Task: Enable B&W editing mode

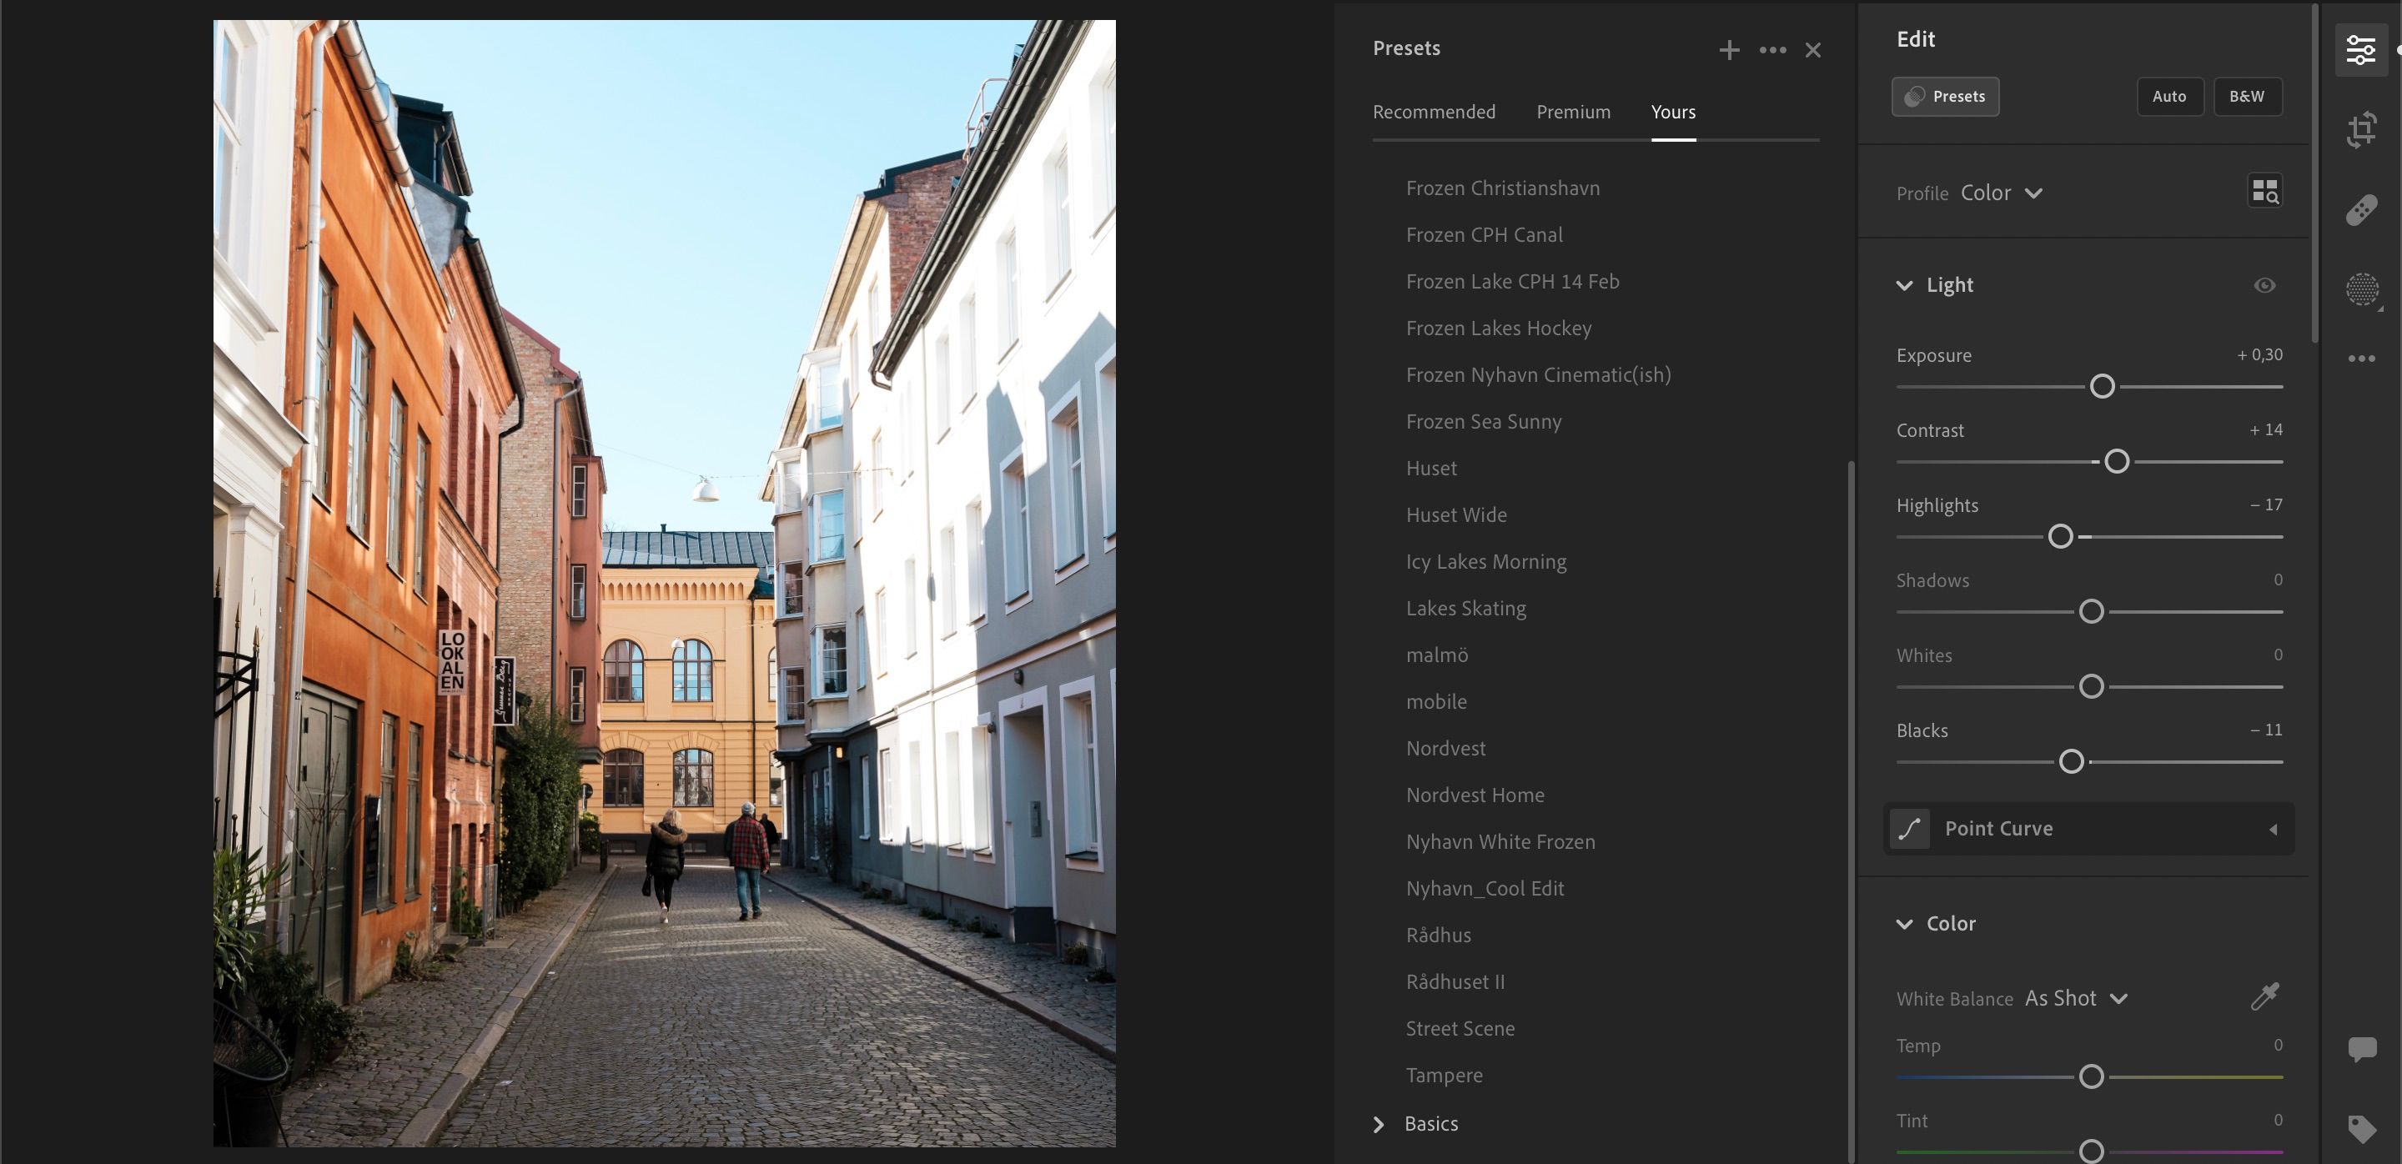Action: coord(2247,96)
